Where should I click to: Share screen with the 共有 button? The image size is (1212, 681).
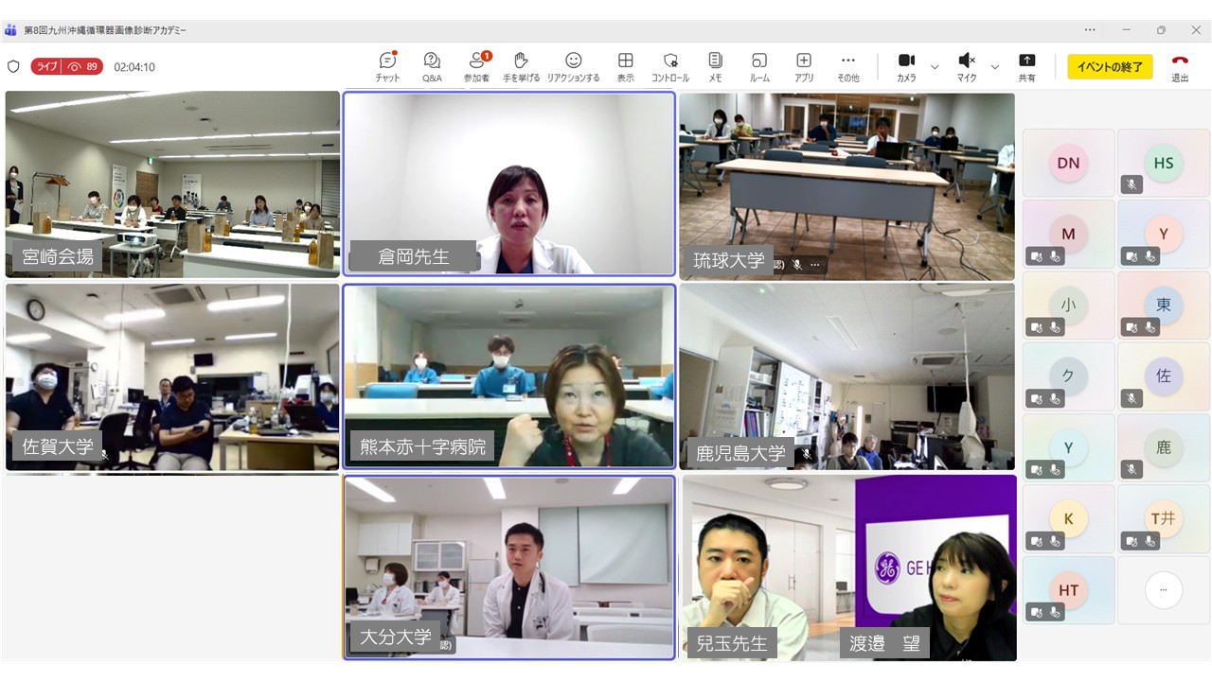click(1026, 66)
